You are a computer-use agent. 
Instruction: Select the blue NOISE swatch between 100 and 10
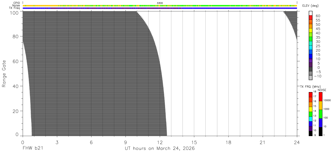tap(320, 123)
